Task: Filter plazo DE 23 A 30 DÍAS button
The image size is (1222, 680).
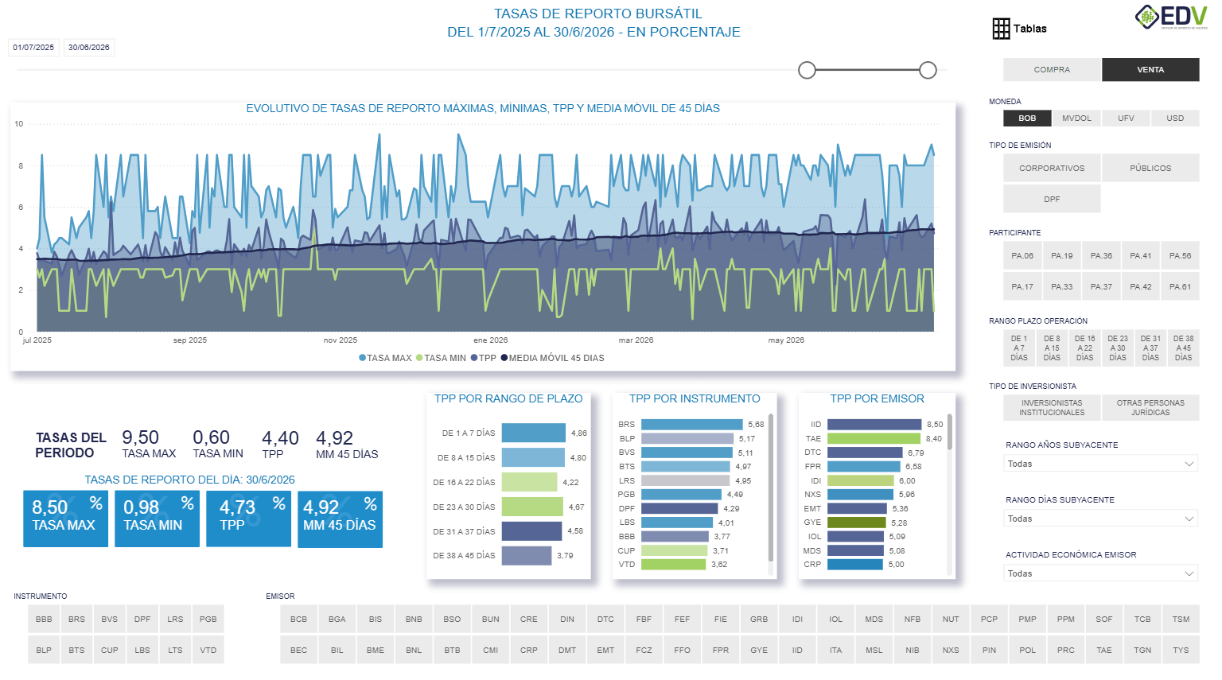Action: 1118,348
